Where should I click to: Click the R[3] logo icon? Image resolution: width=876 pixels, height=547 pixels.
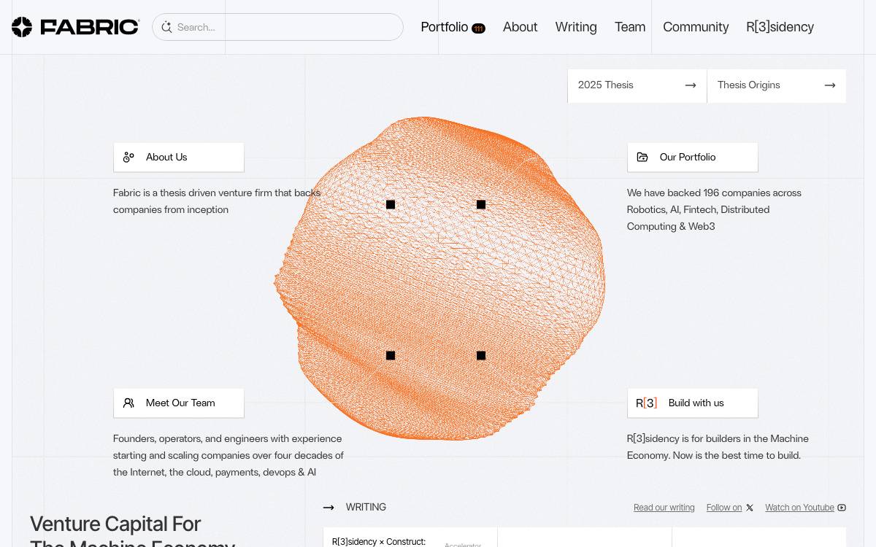tap(646, 403)
